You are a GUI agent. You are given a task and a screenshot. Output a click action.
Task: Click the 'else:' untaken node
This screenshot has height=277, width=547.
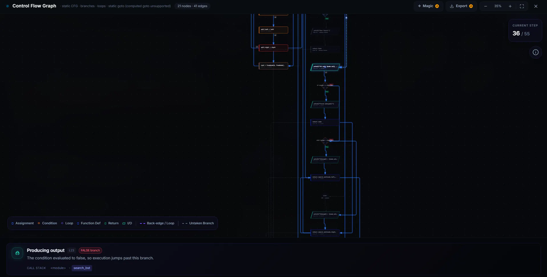(x=325, y=197)
